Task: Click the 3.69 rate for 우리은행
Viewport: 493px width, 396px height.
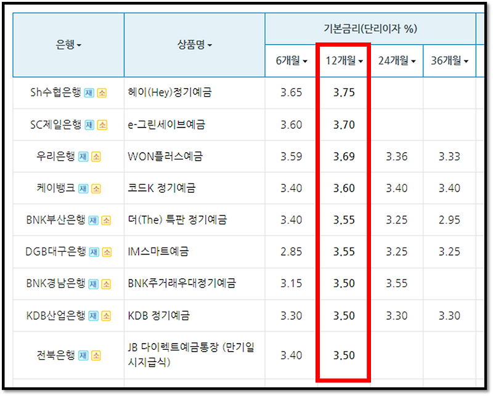Action: [344, 156]
